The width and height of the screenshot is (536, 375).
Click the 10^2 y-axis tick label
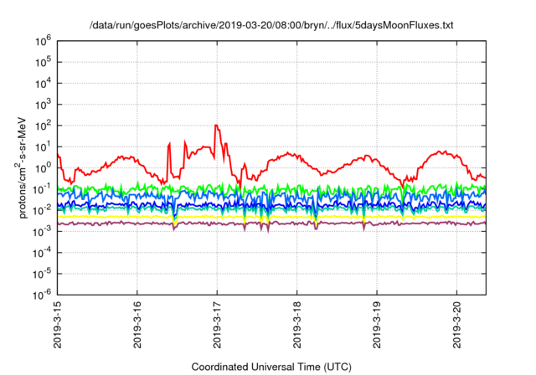(43, 126)
